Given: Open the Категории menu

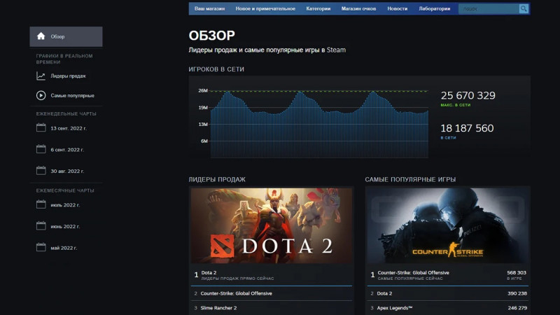Looking at the screenshot, I should (318, 8).
